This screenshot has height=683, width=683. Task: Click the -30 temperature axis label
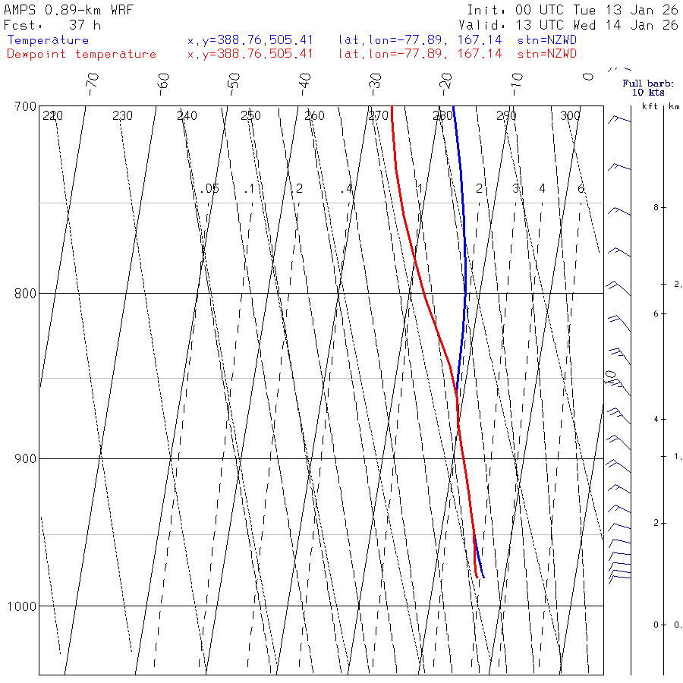coord(376,84)
